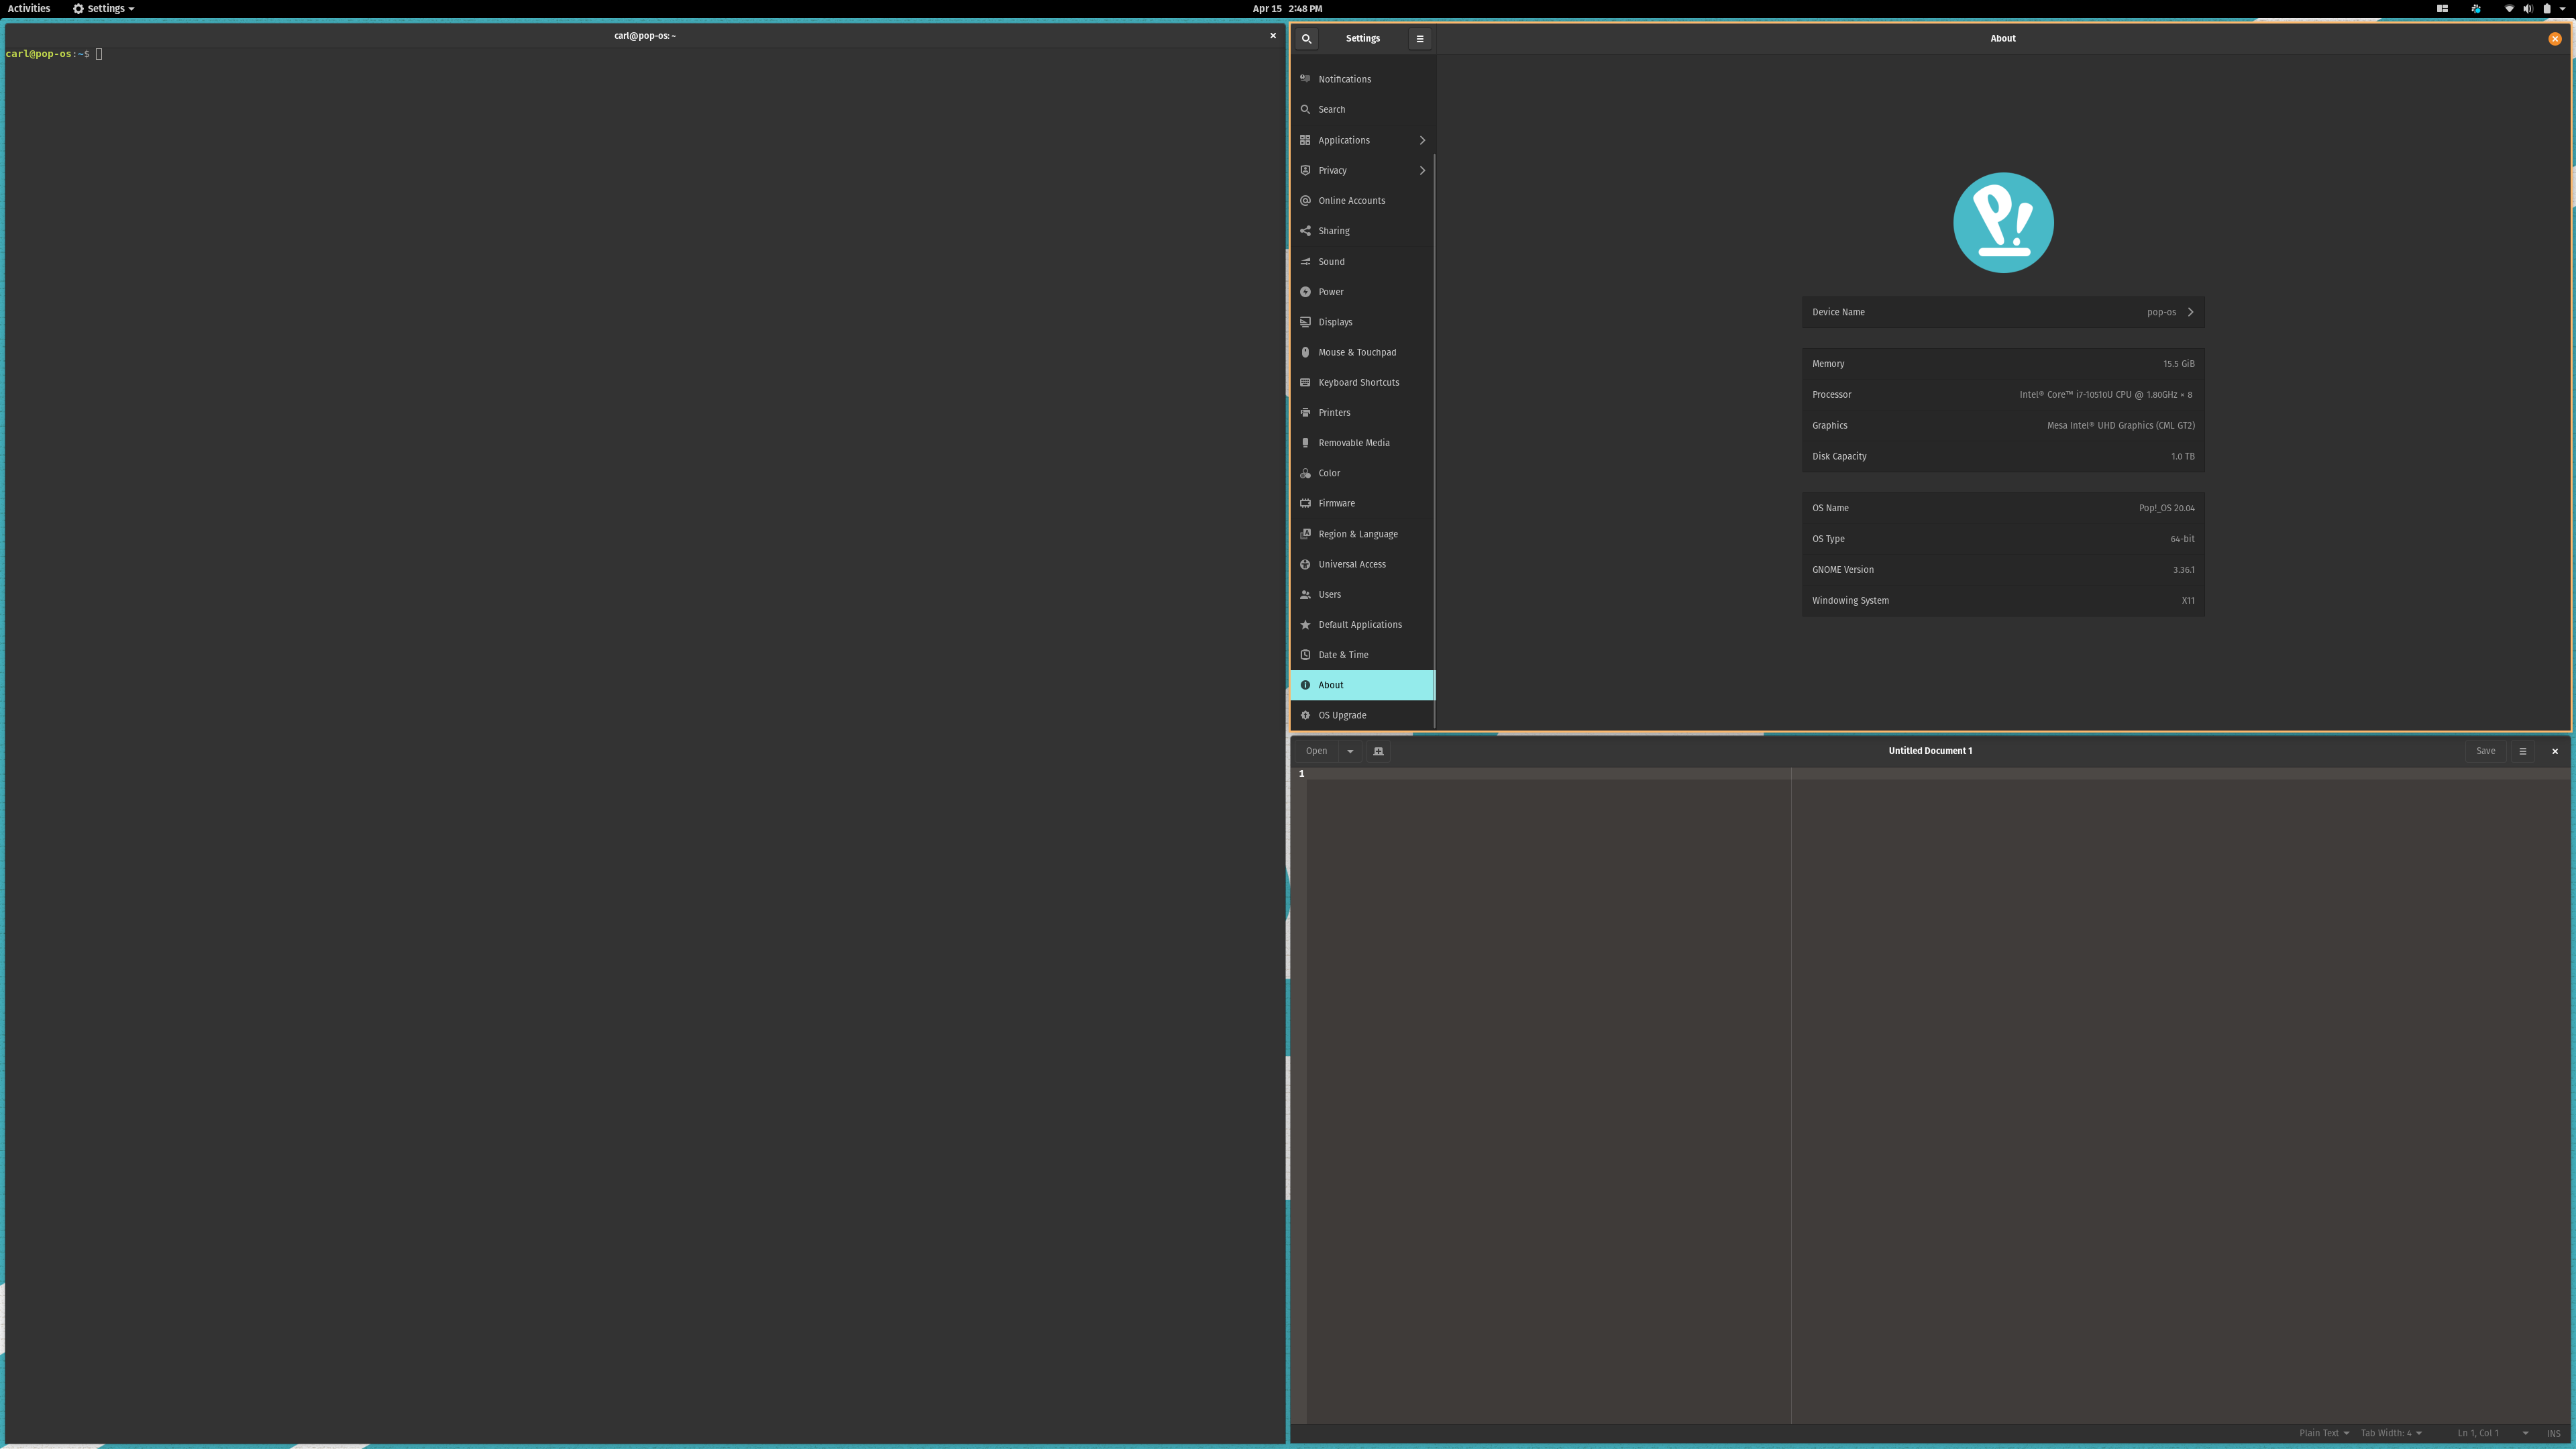Open Printers settings
Image resolution: width=2576 pixels, height=1449 pixels.
coord(1335,412)
